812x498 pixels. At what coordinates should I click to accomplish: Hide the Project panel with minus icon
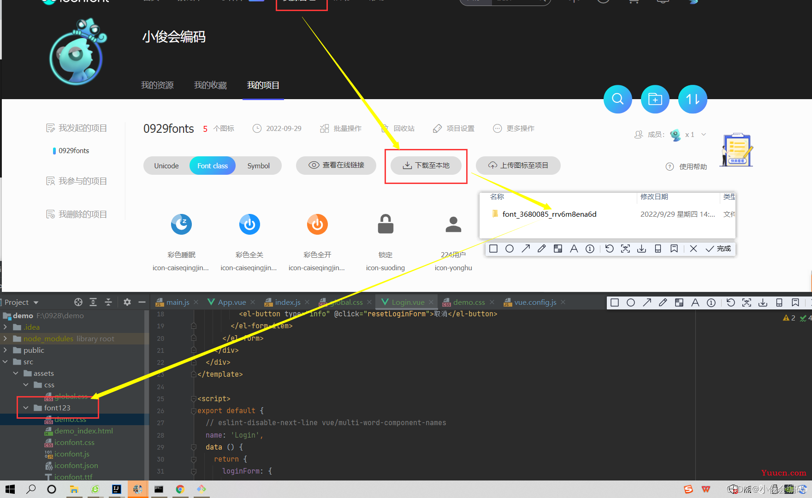click(x=142, y=302)
